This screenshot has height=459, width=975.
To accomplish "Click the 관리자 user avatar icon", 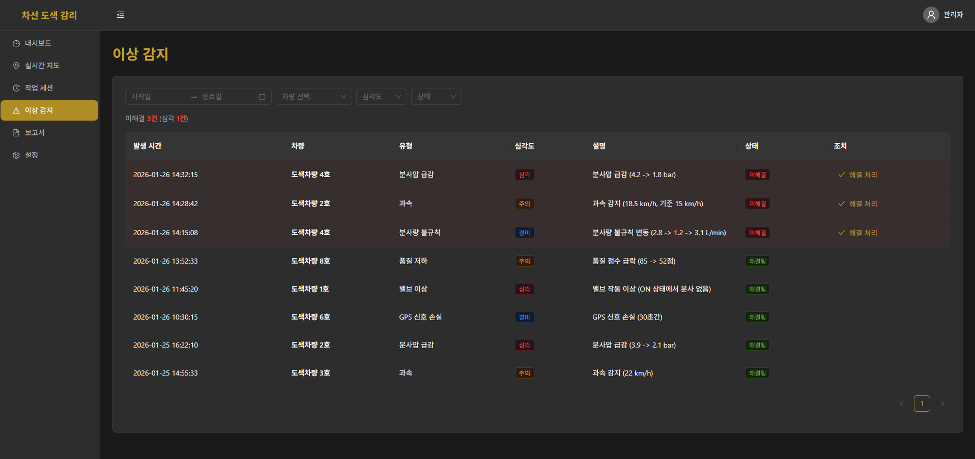I will tap(931, 15).
